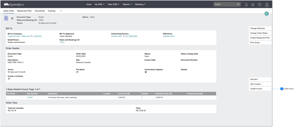Screen dimensions: 295x127
Task: Click 'Cremation Services: adult weekday' description cell
Action: [x=63, y=98]
